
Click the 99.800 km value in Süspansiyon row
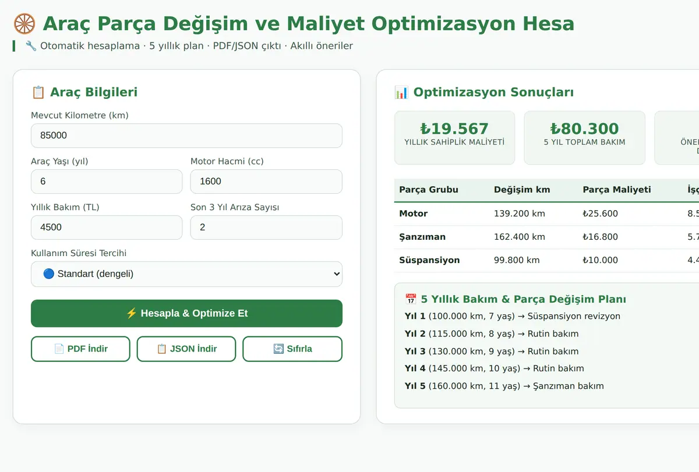(x=517, y=260)
